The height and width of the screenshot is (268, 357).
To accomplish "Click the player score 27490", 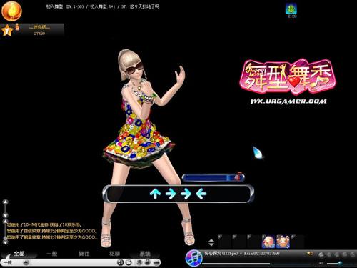I will pos(39,34).
